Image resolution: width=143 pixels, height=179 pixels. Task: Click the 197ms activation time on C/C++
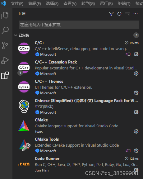click(x=132, y=43)
